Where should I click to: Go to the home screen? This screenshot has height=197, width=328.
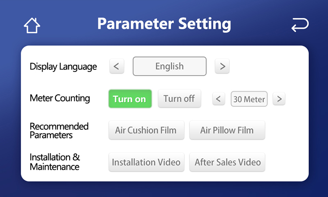[32, 25]
